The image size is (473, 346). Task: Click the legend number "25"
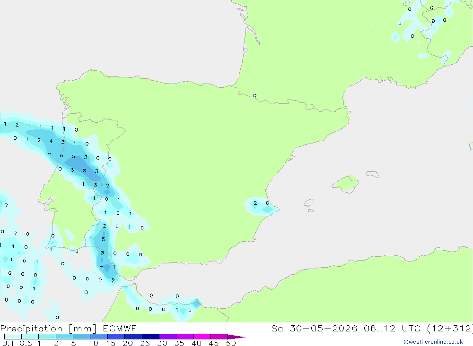click(x=145, y=343)
